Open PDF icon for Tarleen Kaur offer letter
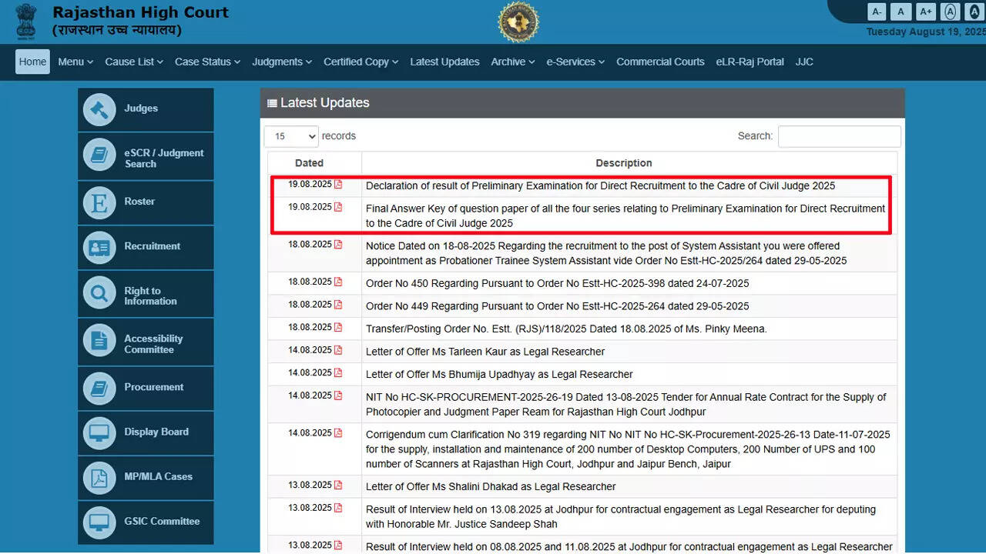 tap(338, 350)
